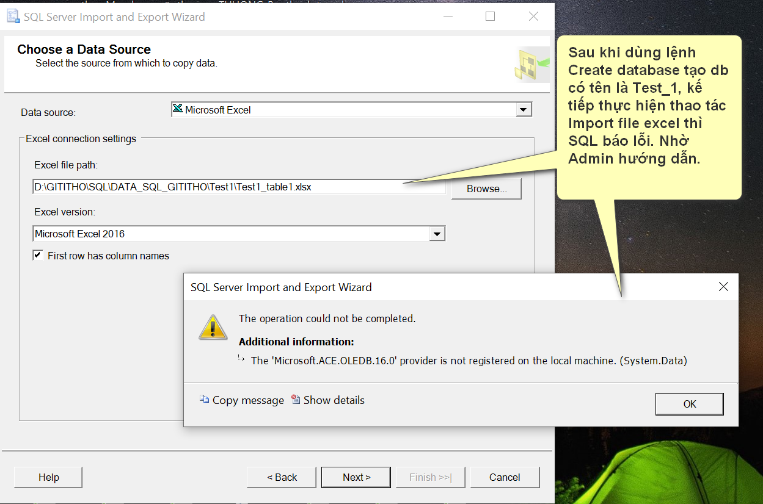Click the Show details icon

coord(296,400)
